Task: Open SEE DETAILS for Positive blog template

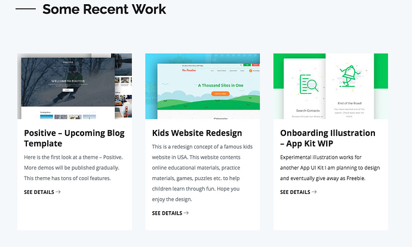Action: tap(39, 192)
